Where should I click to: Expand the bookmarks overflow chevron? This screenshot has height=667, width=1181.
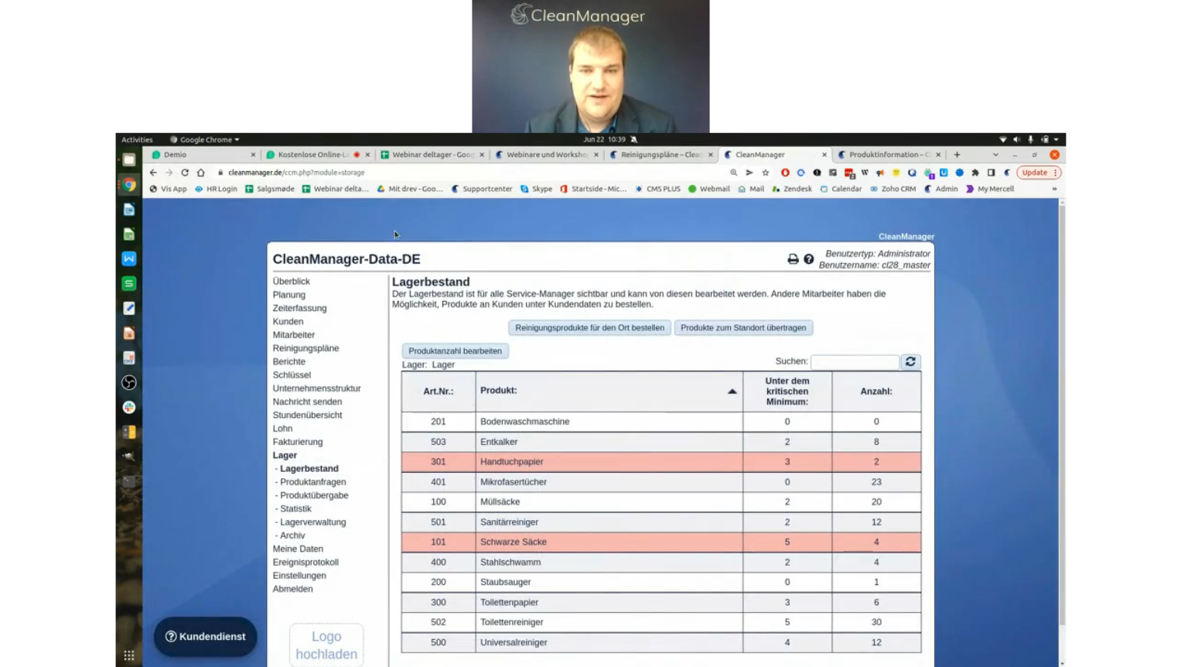1055,188
